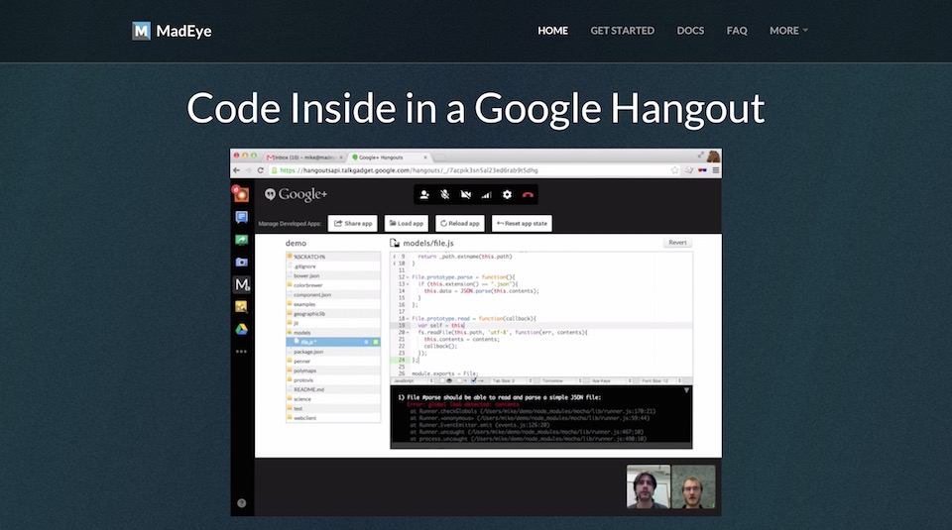Open the camera capture sidebar icon
The height and width of the screenshot is (530, 952).
click(x=241, y=262)
